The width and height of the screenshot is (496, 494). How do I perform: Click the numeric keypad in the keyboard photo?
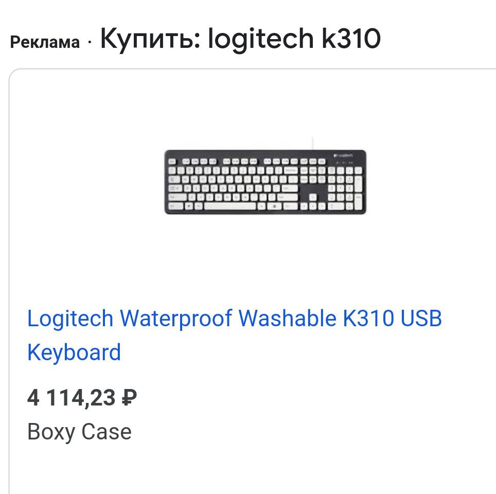click(x=344, y=188)
